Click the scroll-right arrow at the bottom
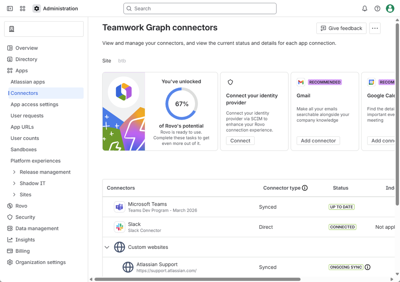 [x=392, y=279]
